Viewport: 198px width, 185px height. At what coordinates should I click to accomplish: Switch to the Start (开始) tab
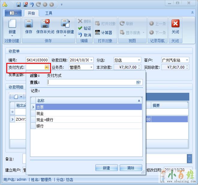31,13
